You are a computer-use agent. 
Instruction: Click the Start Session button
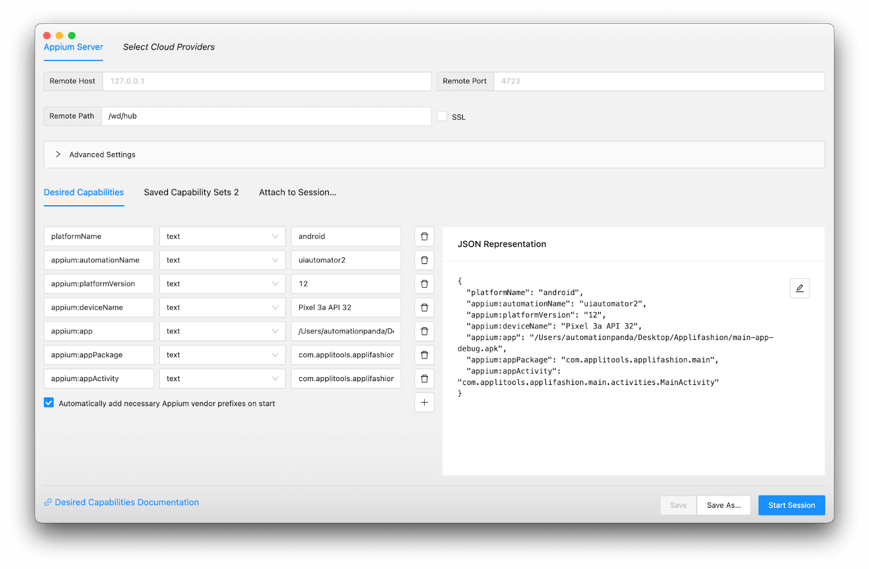pyautogui.click(x=791, y=505)
